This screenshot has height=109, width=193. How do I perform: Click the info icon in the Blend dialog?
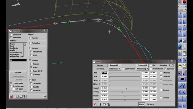(100, 104)
